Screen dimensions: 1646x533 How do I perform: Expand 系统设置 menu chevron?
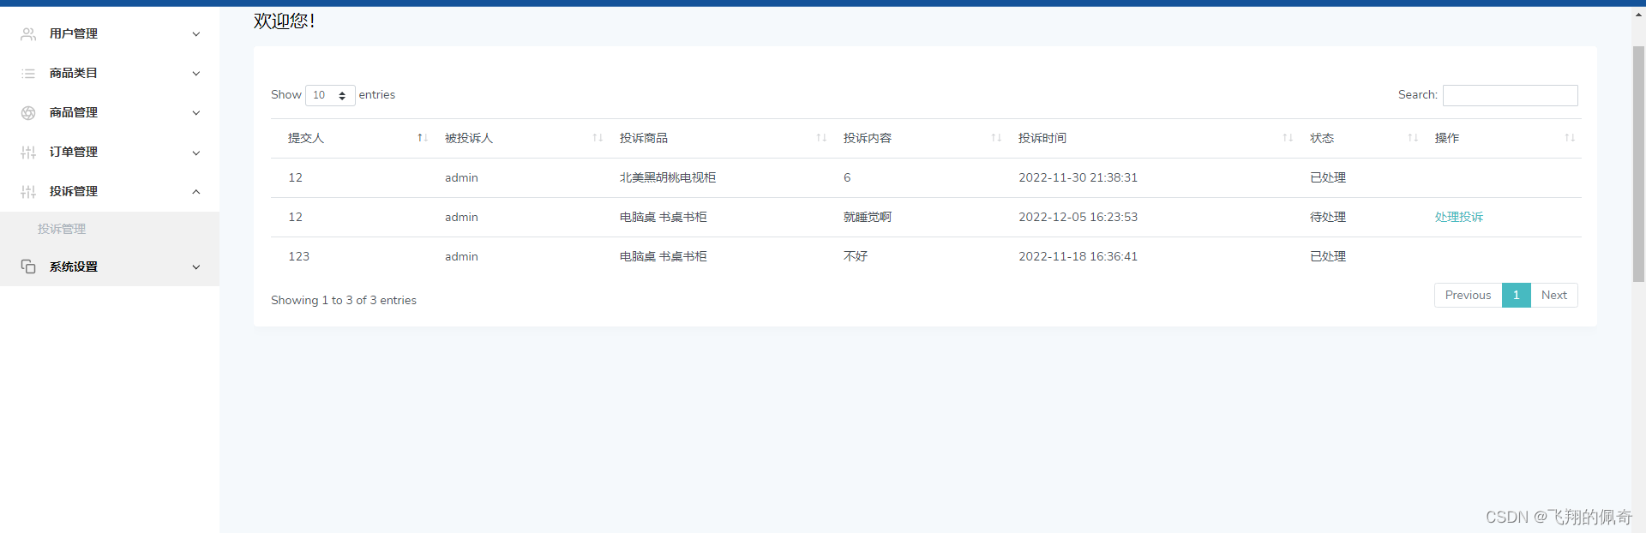click(x=195, y=267)
